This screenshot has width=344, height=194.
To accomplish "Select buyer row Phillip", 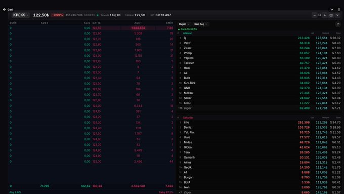I will pos(260,53).
